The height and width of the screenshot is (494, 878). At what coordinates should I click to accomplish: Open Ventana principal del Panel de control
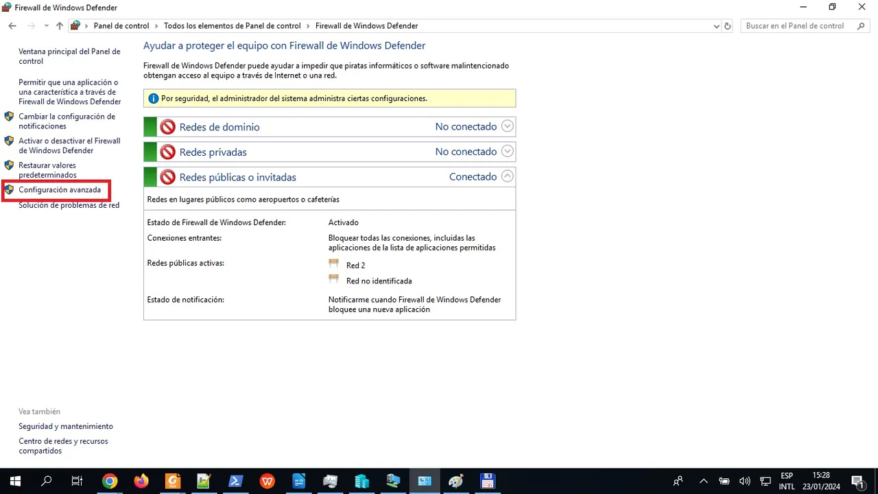coord(69,56)
